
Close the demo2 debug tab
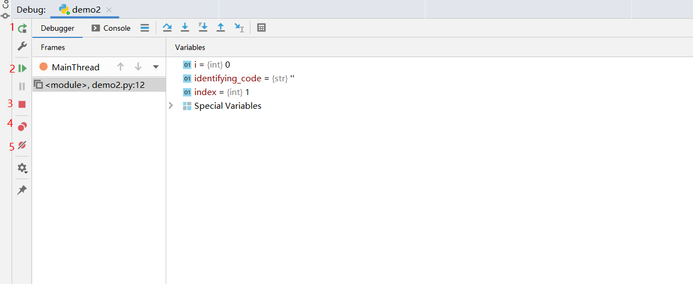[109, 10]
